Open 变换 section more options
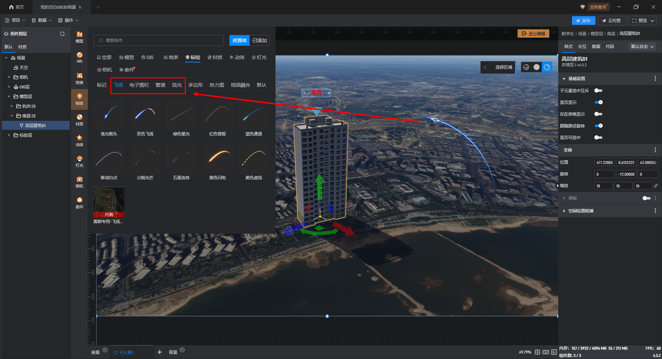662x359 pixels. coord(655,150)
